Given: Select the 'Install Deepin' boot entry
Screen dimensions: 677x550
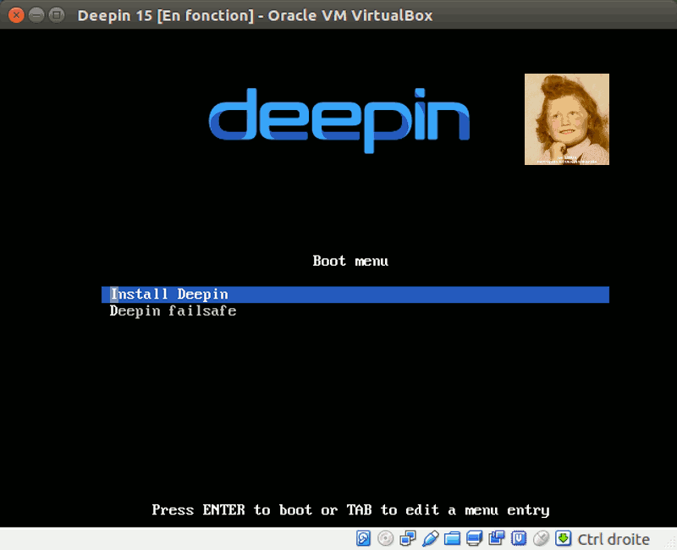Looking at the screenshot, I should pos(355,294).
